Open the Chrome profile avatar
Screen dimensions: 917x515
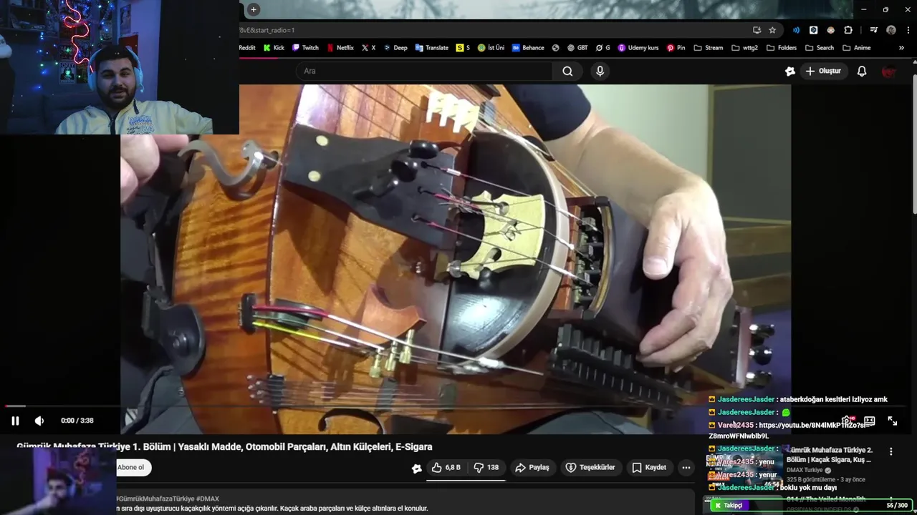[x=891, y=30]
